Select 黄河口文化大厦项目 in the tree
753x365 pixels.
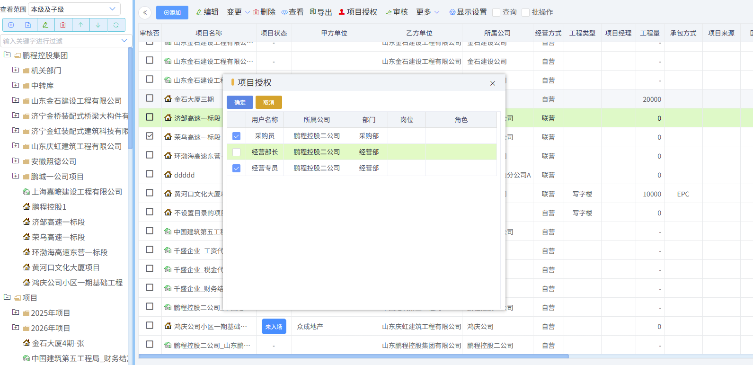(66, 267)
